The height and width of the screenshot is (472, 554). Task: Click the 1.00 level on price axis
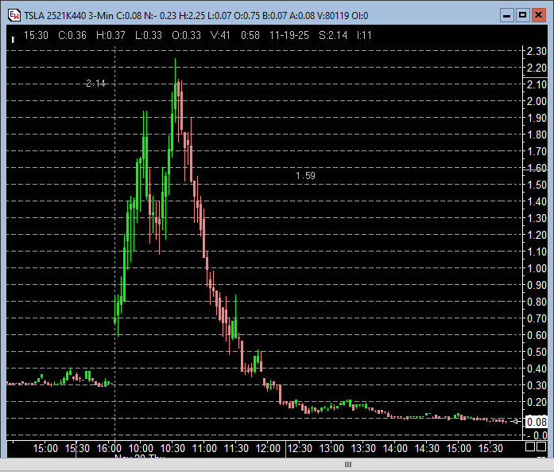point(535,268)
